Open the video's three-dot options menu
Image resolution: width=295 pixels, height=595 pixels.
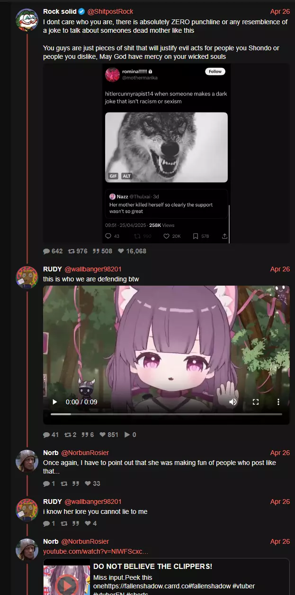pyautogui.click(x=278, y=402)
